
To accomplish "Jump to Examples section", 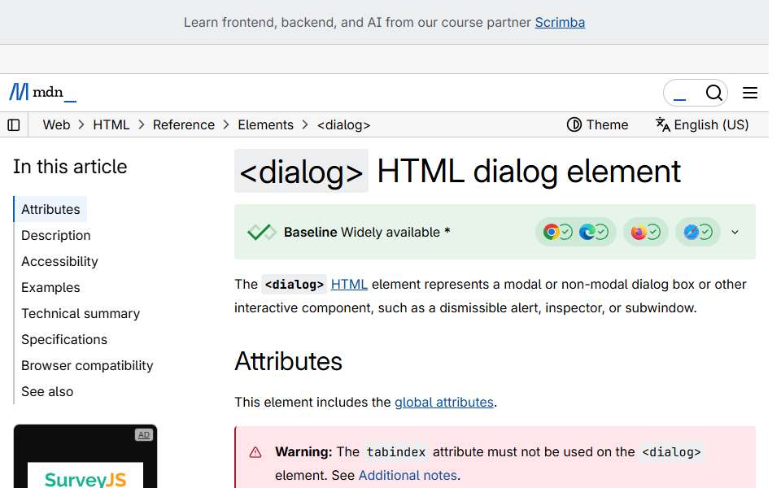I will [x=50, y=287].
